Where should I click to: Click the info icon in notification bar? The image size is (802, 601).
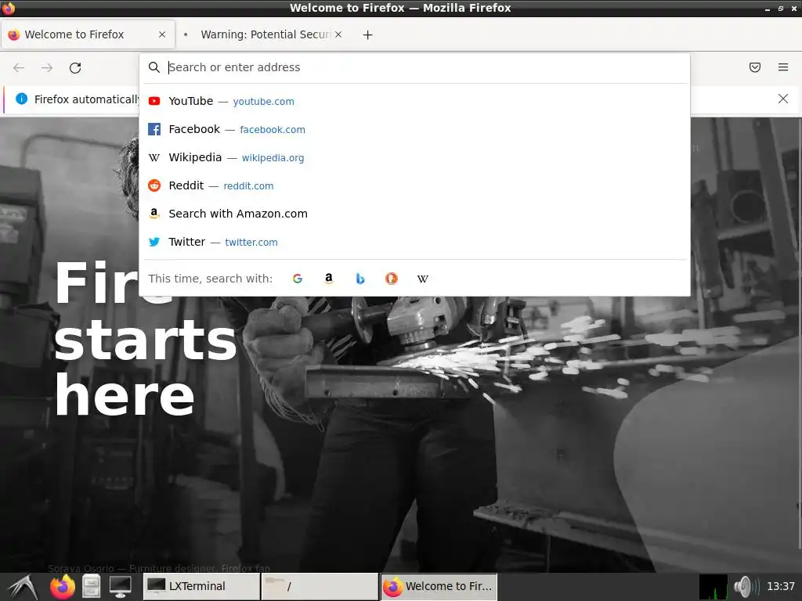point(21,99)
